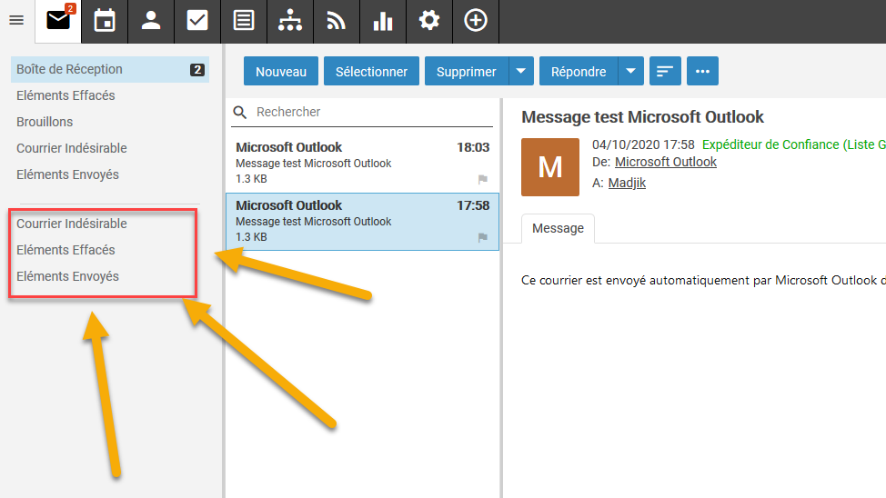Open the Reports bar chart icon
The image size is (886, 498).
tap(383, 21)
